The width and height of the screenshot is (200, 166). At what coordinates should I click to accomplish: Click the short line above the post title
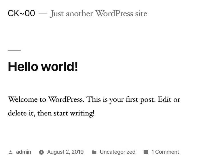coord(14,50)
